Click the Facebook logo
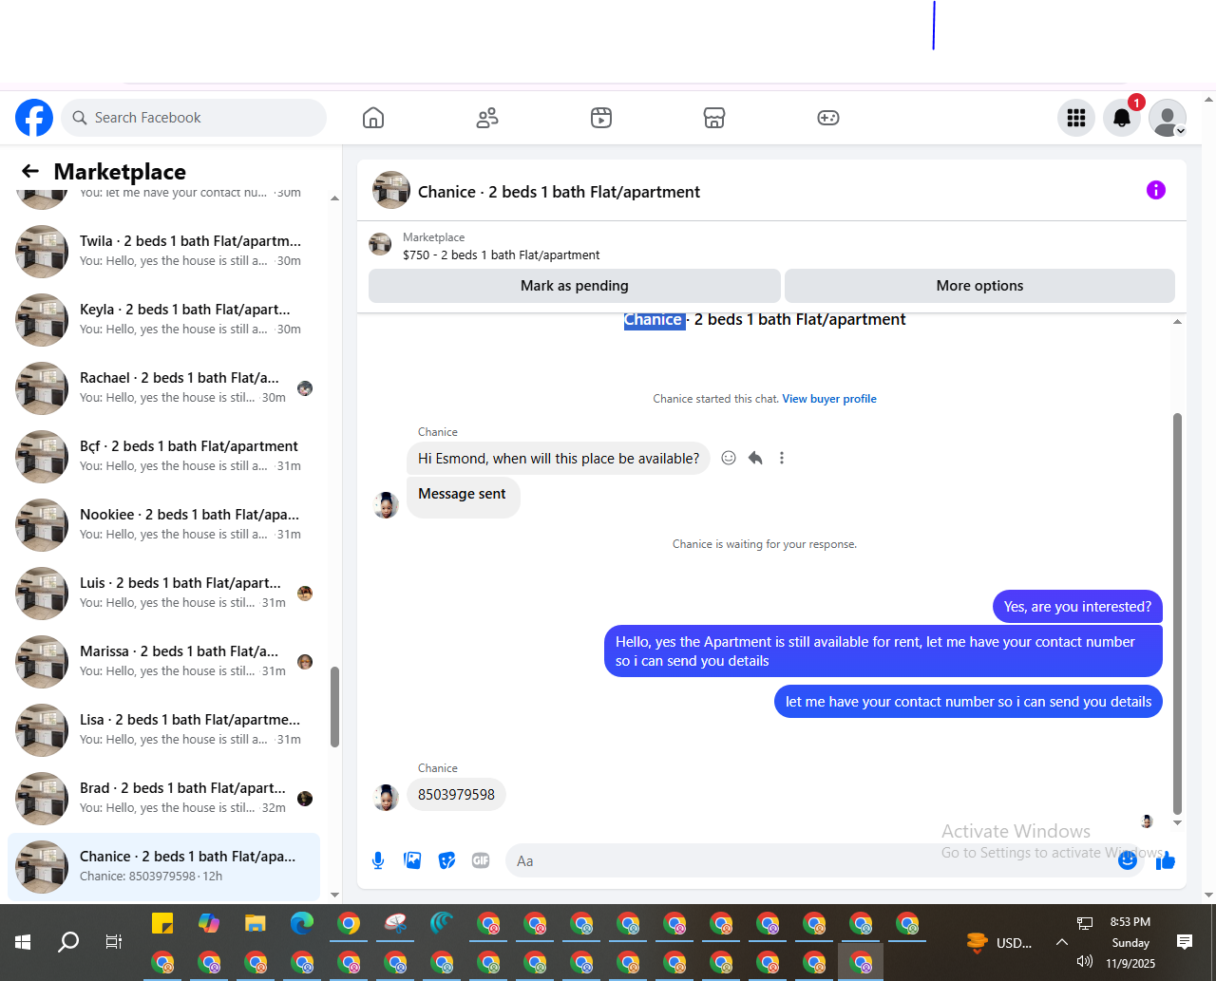The width and height of the screenshot is (1216, 981). tap(34, 118)
